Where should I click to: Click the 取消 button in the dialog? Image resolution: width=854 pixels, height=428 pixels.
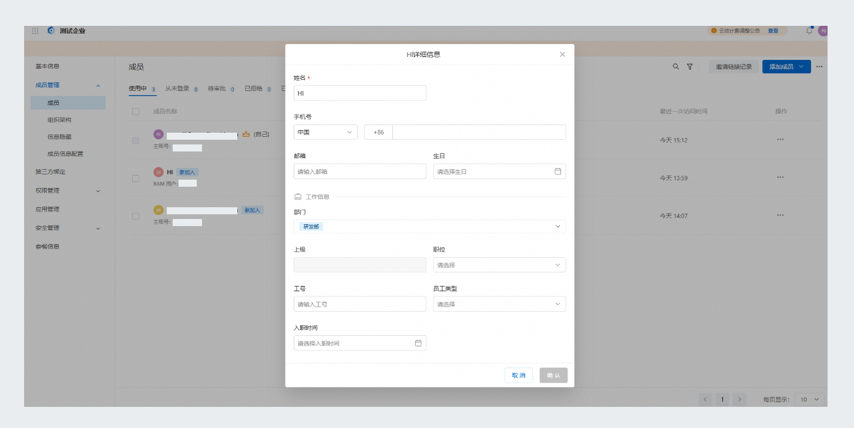(x=519, y=375)
